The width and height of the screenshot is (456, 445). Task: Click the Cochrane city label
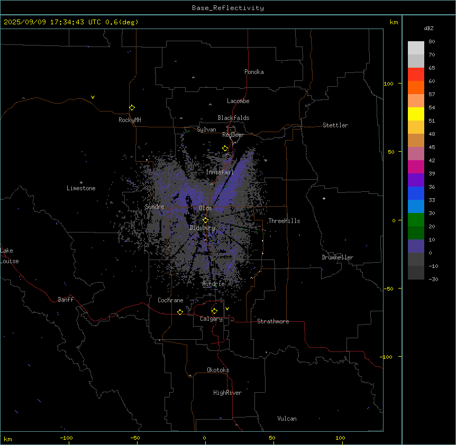170,300
